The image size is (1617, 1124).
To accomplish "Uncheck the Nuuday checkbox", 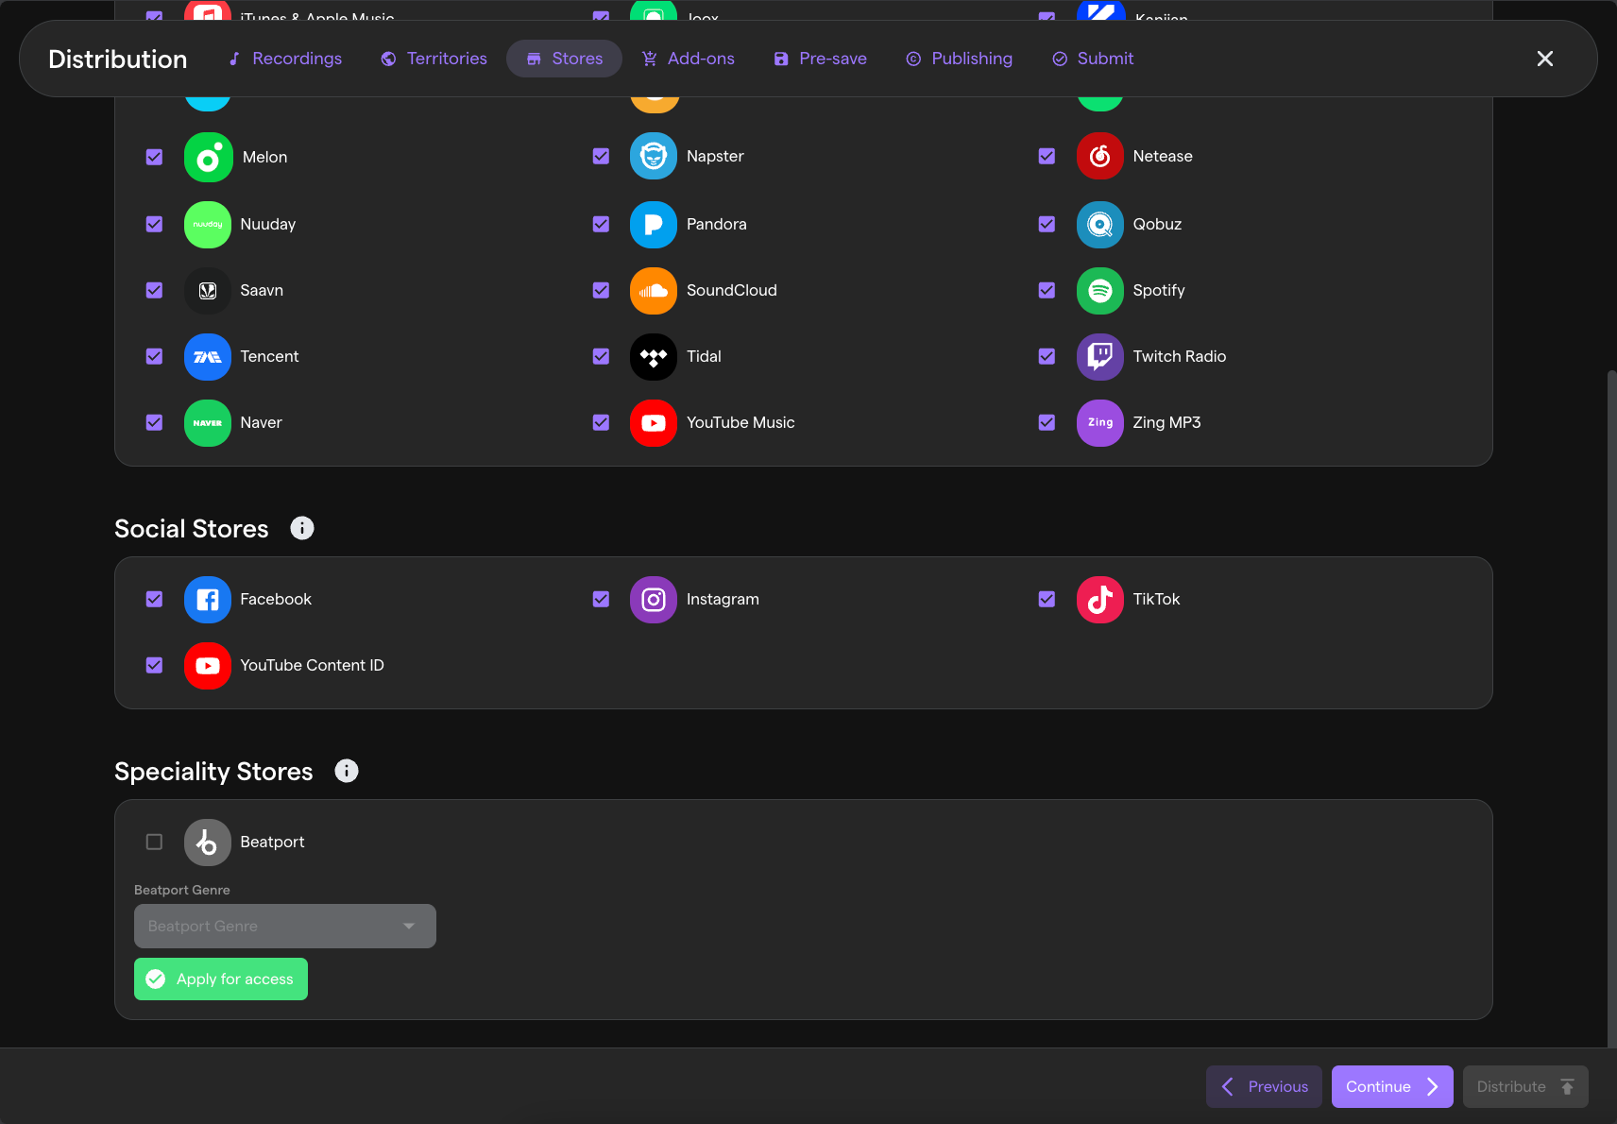I will click(155, 224).
